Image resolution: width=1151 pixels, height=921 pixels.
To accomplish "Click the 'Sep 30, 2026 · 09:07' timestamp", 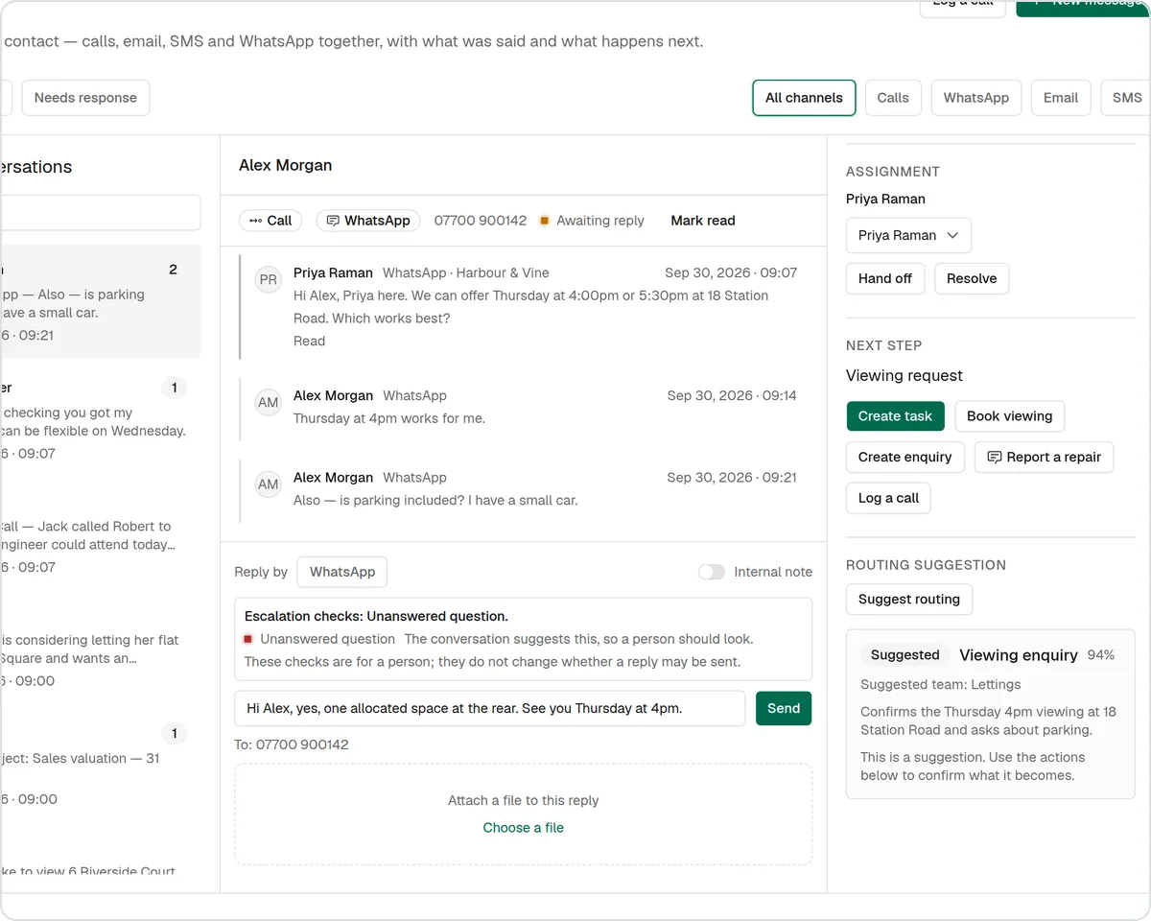I will click(731, 272).
